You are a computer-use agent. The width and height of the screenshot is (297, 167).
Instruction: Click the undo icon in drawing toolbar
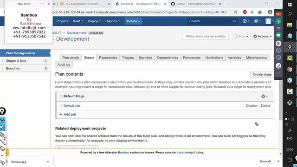tap(2, 162)
